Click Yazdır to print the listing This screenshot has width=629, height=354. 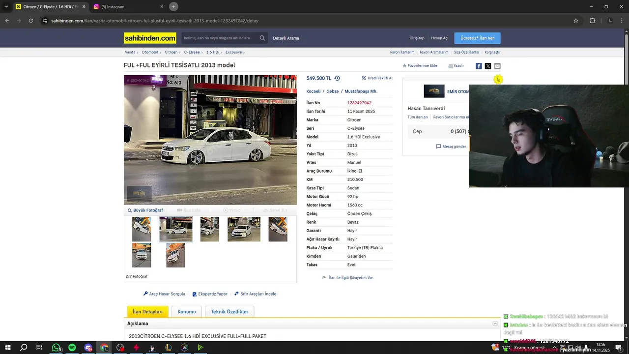[x=456, y=66]
